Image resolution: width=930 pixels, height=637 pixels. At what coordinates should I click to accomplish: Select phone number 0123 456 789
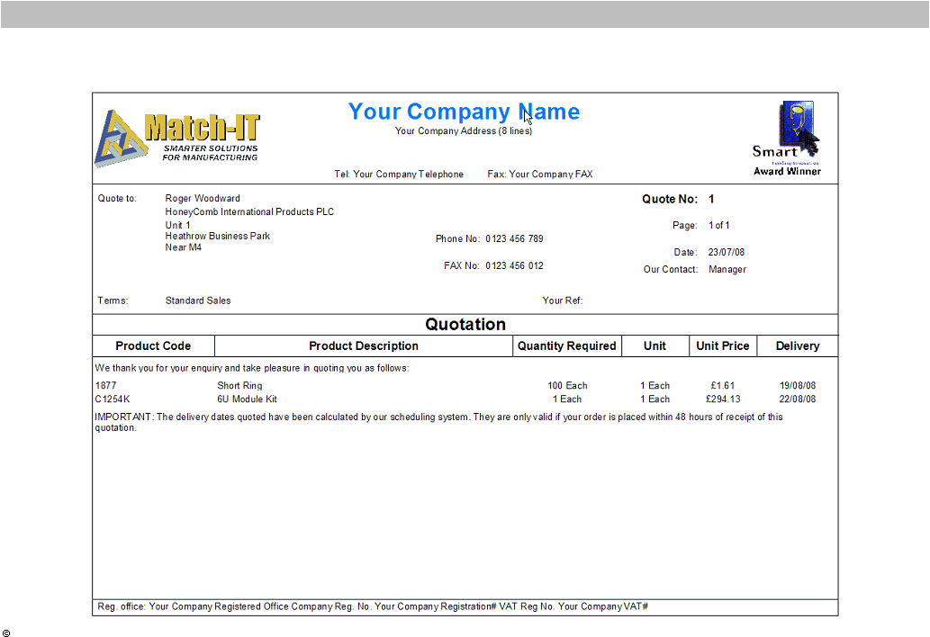point(514,239)
